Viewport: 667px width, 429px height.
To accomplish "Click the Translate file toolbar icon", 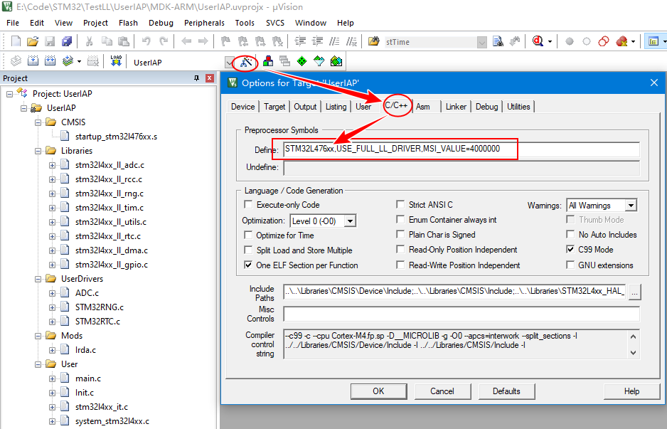I will pyautogui.click(x=16, y=61).
